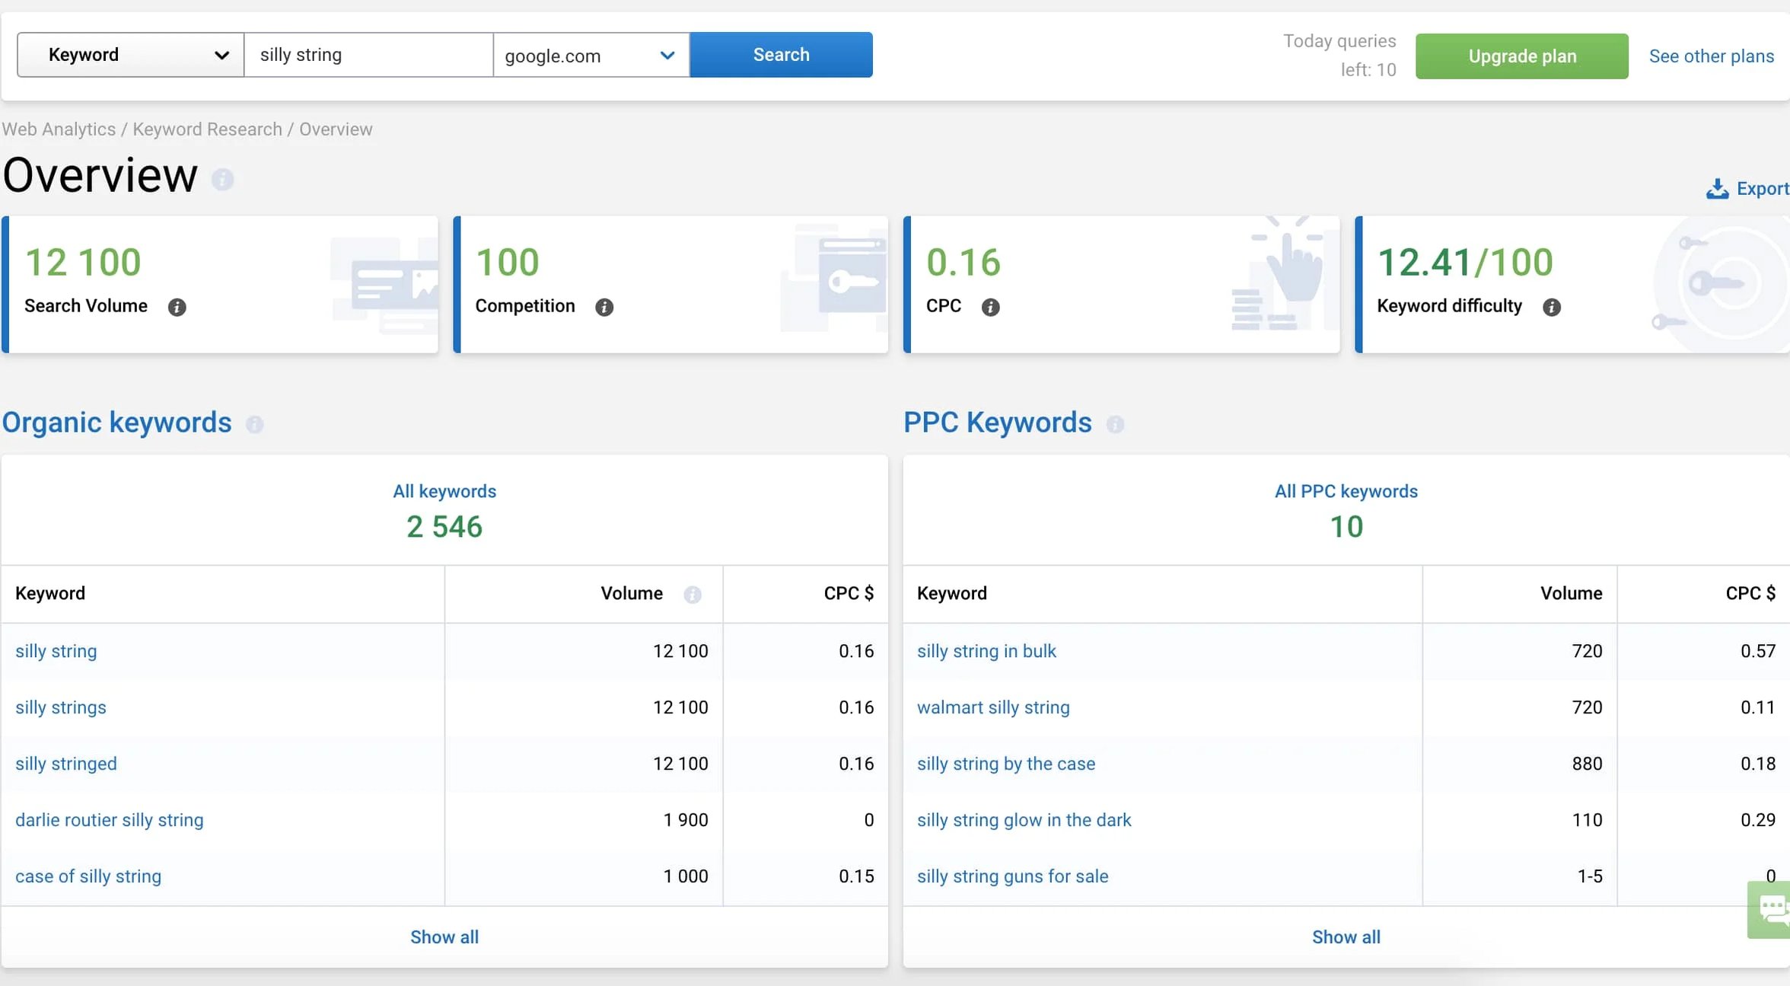Click the Keyword difficulty info icon
Screen dimensions: 1790x986
tap(1551, 307)
